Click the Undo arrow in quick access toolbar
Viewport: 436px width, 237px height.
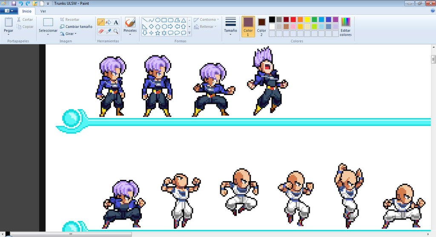(x=20, y=3)
